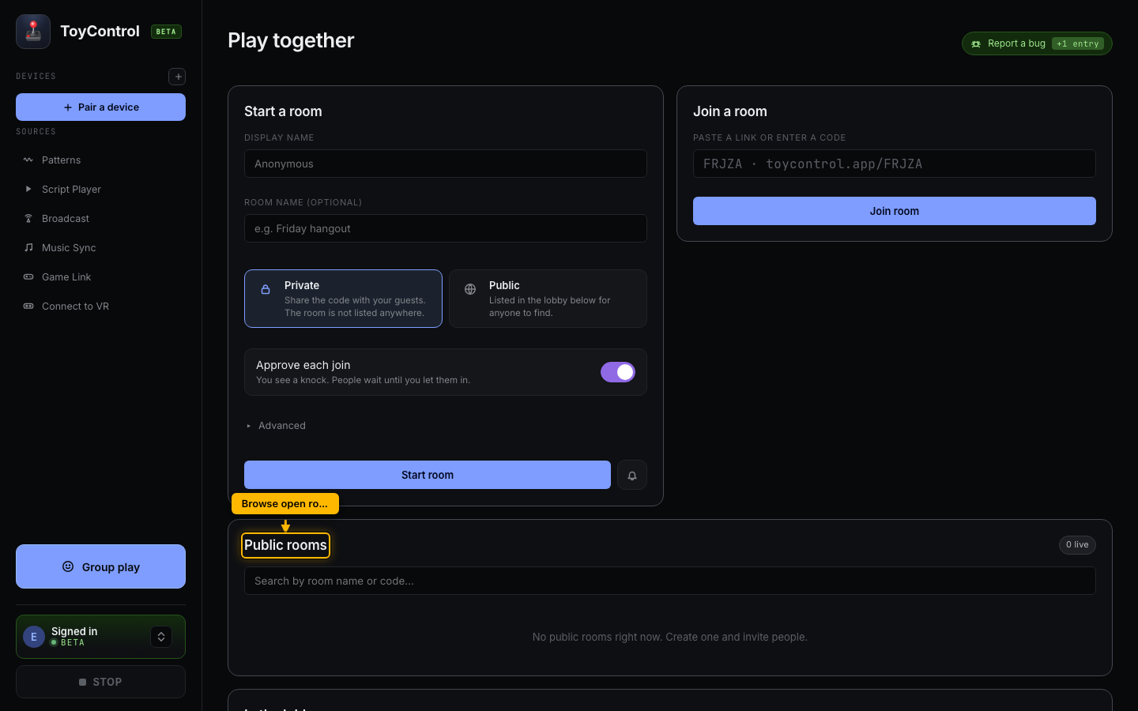The width and height of the screenshot is (1138, 711).
Task: Click the BETA badge next to ToyControl
Action: coord(166,32)
